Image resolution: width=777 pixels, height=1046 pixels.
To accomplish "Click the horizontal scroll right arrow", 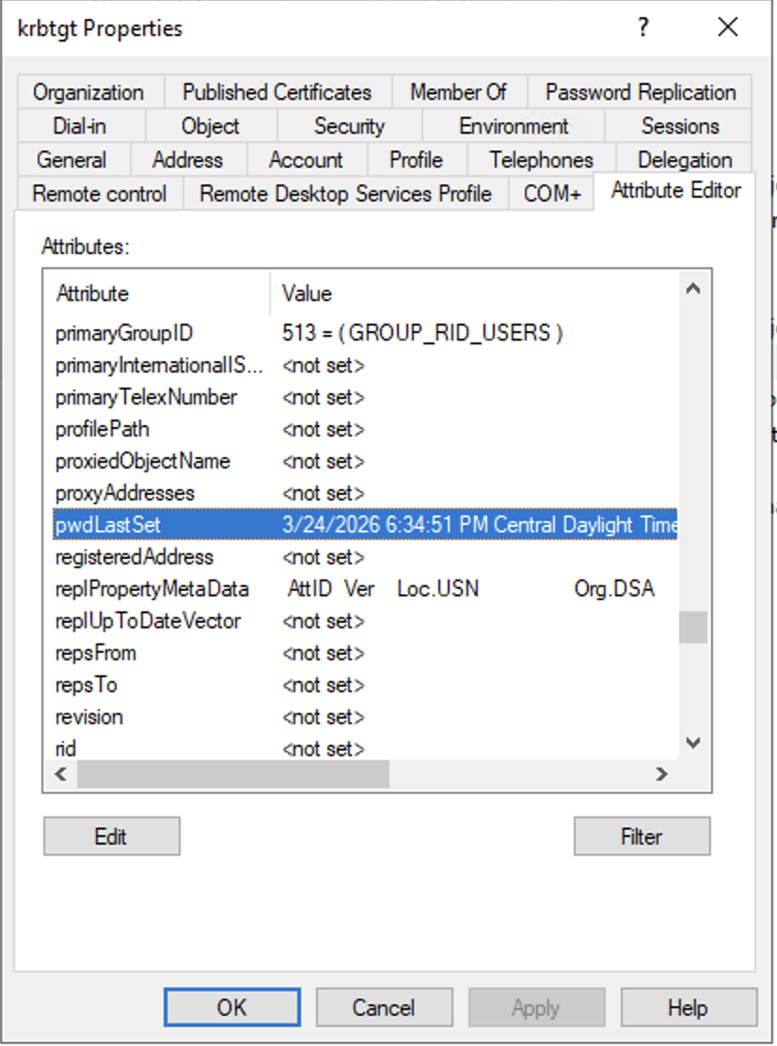I will [661, 774].
